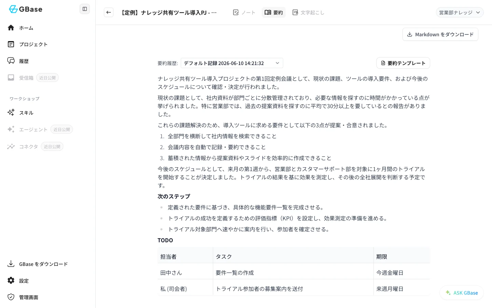492x308 pixels.
Task: Click the 次のステップ heading
Action: [174, 196]
